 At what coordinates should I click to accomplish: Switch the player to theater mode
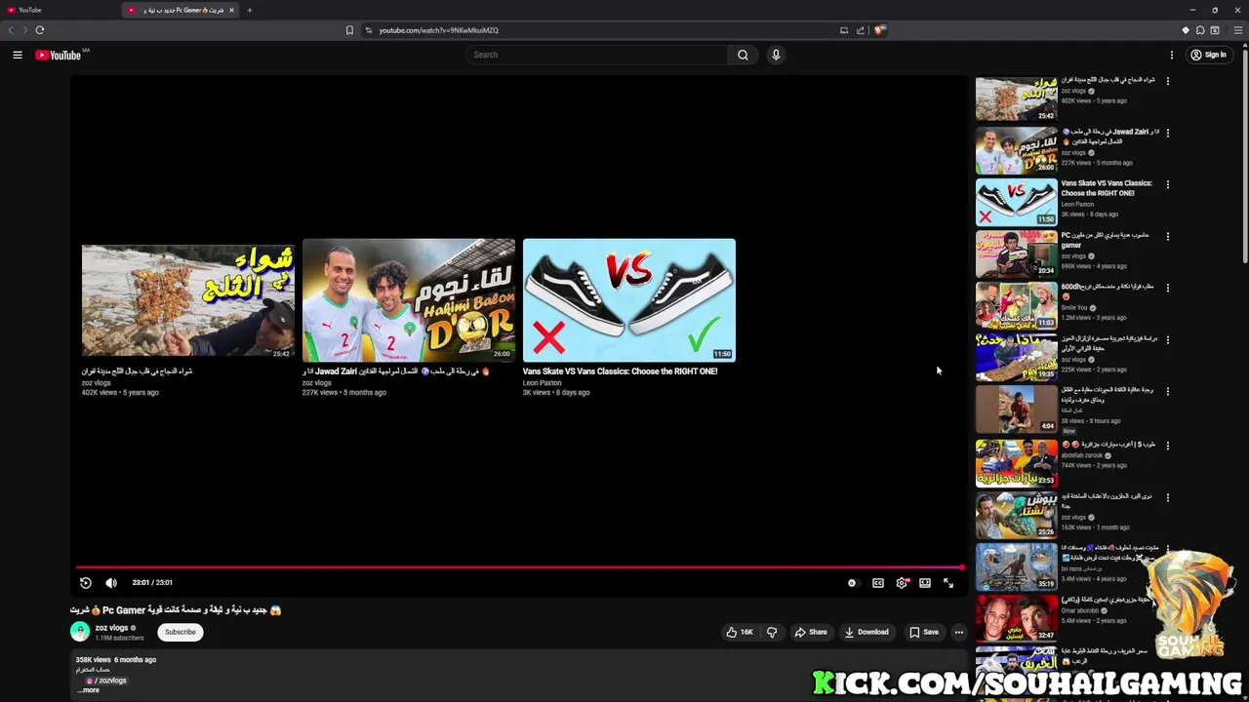[x=925, y=583]
